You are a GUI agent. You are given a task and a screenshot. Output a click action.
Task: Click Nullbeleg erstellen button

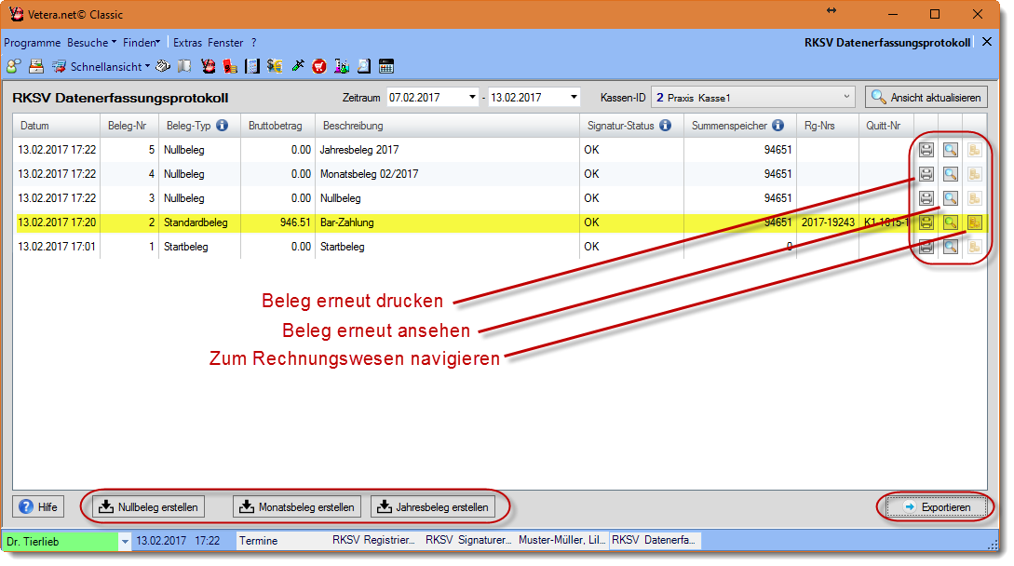point(149,507)
